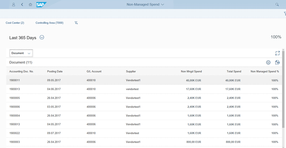Image resolution: width=286 pixels, height=148 pixels.
Task: Open the Controlling Area (T000) filter
Action: click(50, 23)
